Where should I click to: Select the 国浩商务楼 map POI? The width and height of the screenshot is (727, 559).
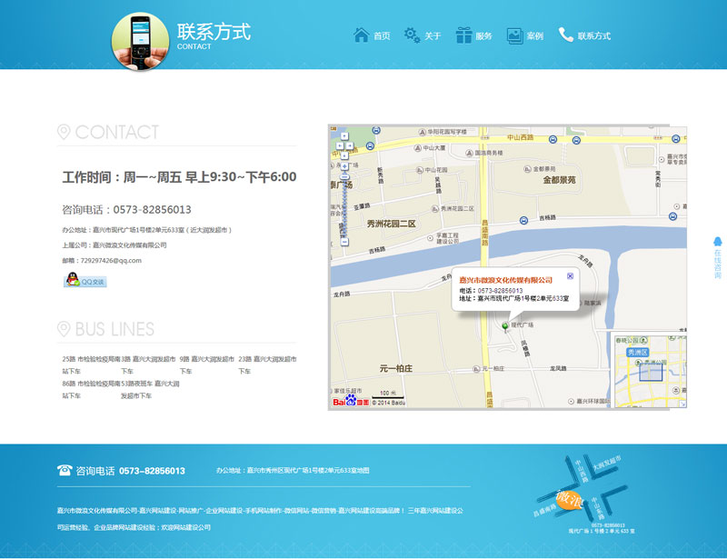484,153
